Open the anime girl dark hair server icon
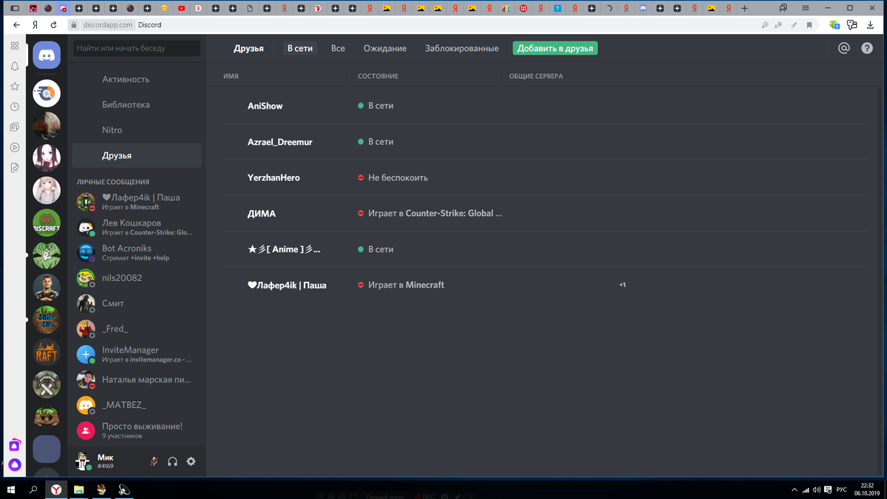 (x=47, y=158)
